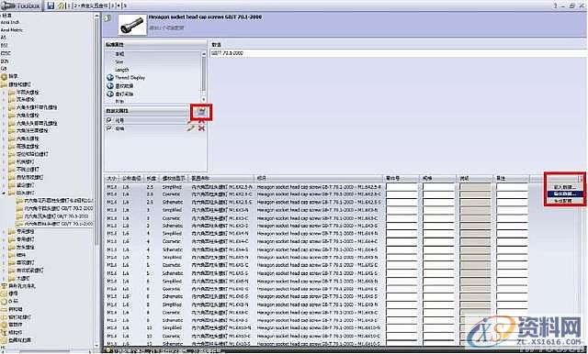Click the 零件号 column header
Viewport: 588px width, 354px height.
point(401,179)
